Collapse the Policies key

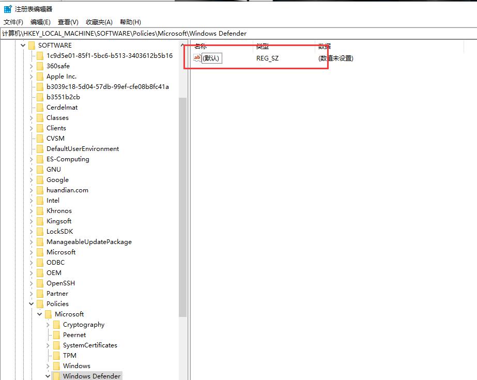tap(32, 304)
